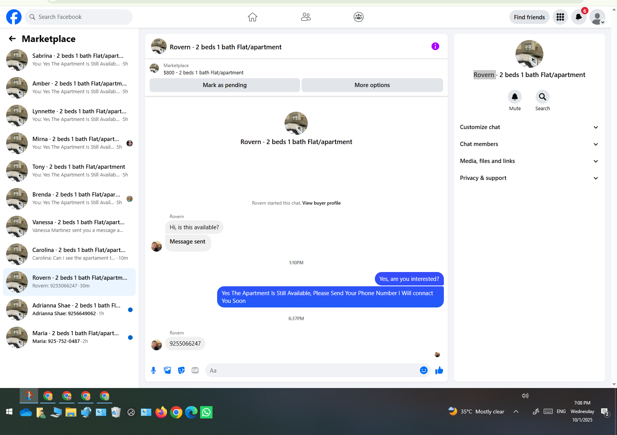
Task: Click the taskbar clock and date
Action: coord(582,411)
